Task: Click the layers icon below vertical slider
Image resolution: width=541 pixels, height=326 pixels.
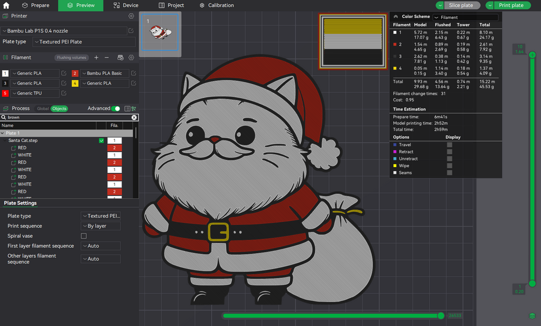Action: pyautogui.click(x=532, y=315)
